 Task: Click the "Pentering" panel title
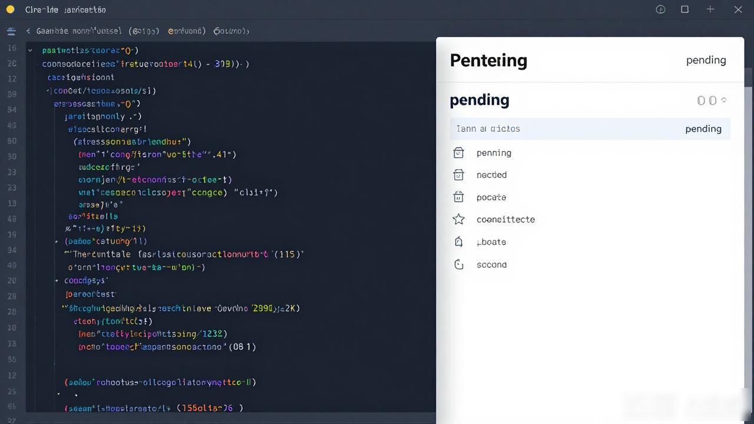coord(488,60)
